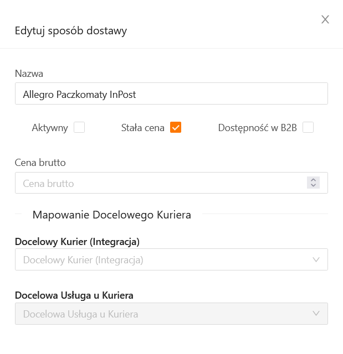
Task: Decrease Cena brutto with down arrow
Action: point(314,186)
